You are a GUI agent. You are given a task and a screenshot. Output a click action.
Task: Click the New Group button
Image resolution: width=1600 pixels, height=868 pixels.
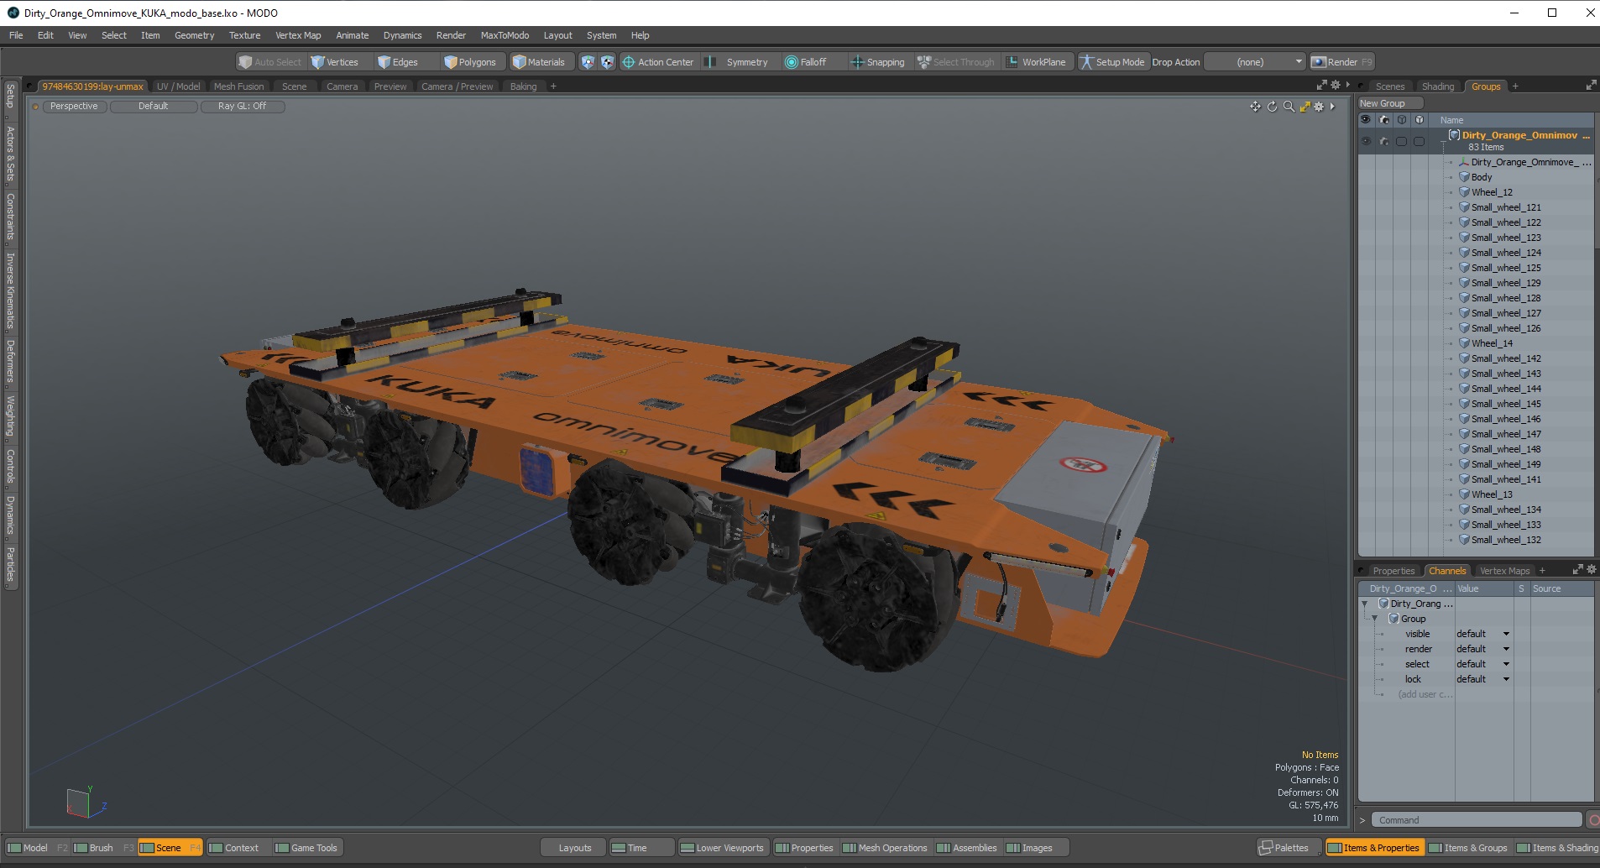tap(1389, 103)
